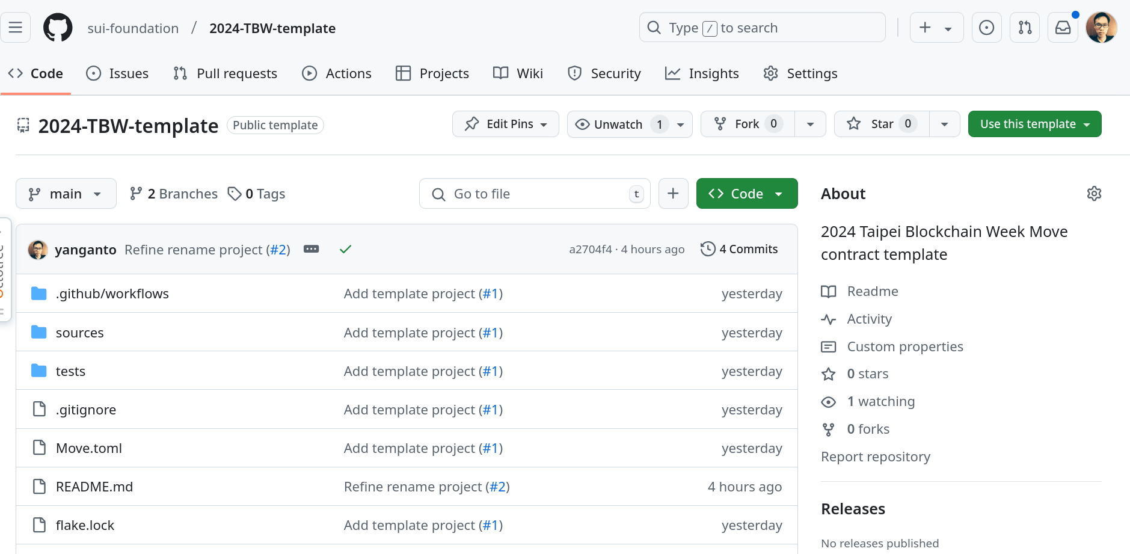Open the Projects tab
Screen dimensions: 1130x554
pos(432,73)
